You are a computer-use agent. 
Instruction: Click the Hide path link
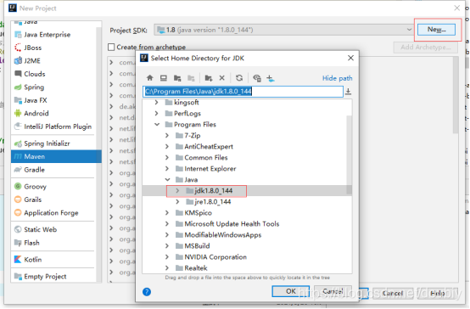click(337, 78)
